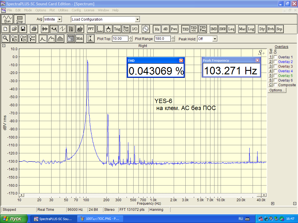Click the Run analyzer button
Viewport: 298px width, 223px height.
click(7, 19)
